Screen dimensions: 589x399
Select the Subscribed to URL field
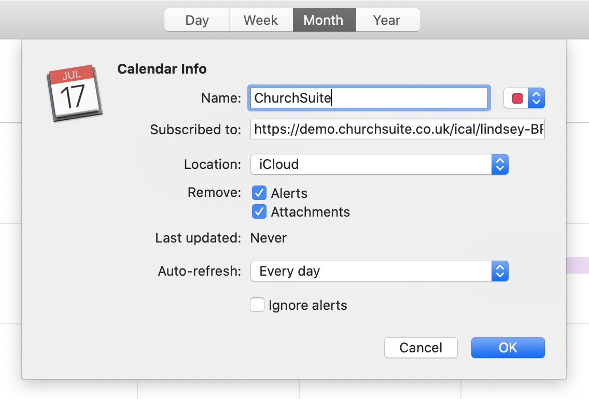(x=397, y=130)
